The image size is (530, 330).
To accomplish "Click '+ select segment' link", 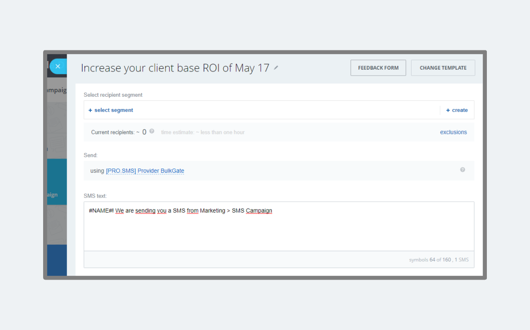I will tap(111, 110).
